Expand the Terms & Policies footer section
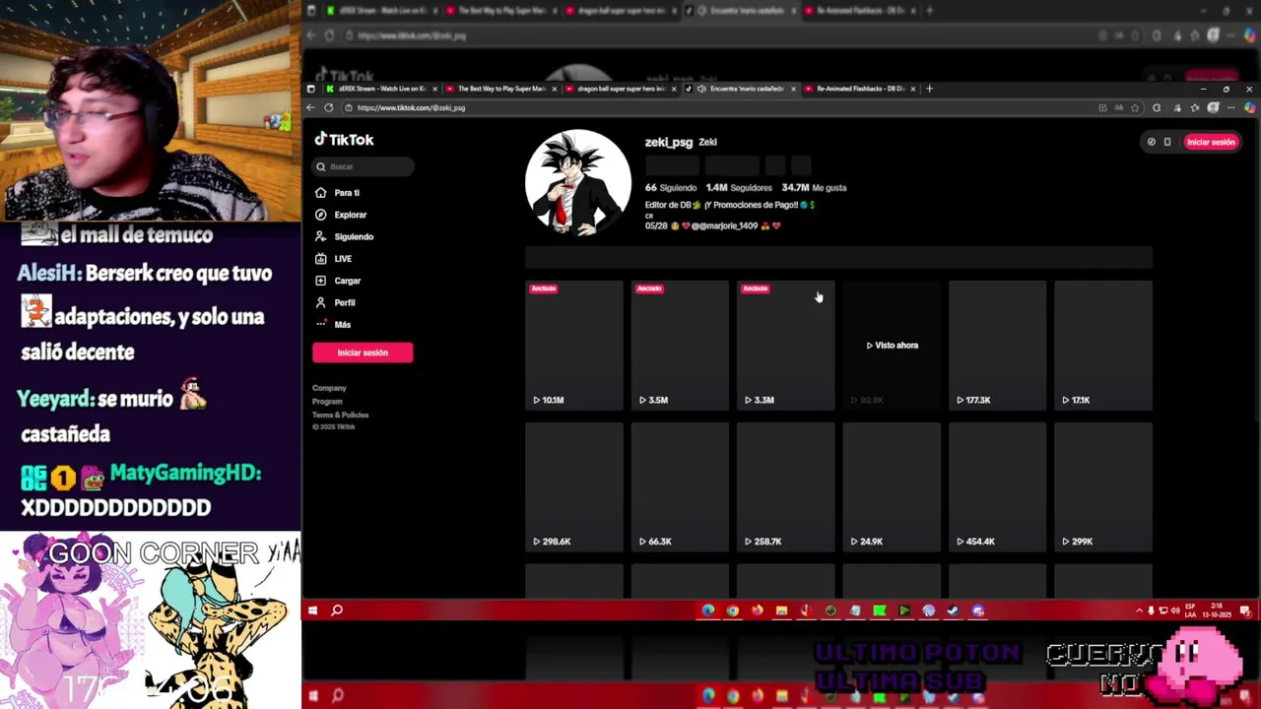This screenshot has width=1261, height=709. pos(340,415)
